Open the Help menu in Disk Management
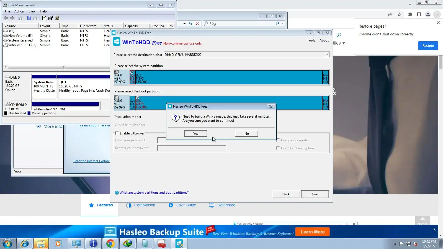Screen dimensions: 443x249 [x=43, y=11]
